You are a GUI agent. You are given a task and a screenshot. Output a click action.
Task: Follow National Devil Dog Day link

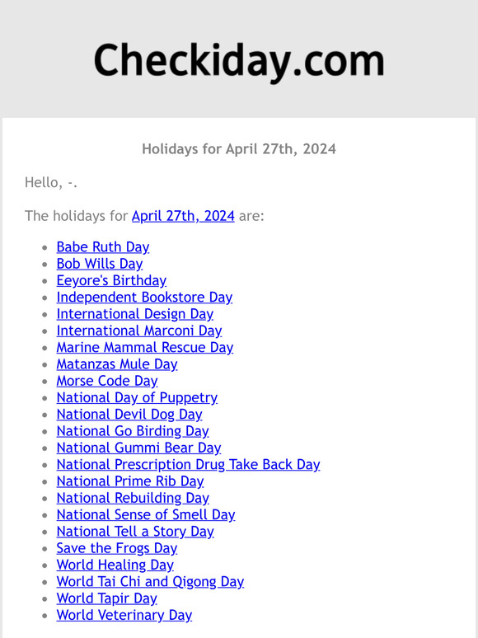[129, 415]
